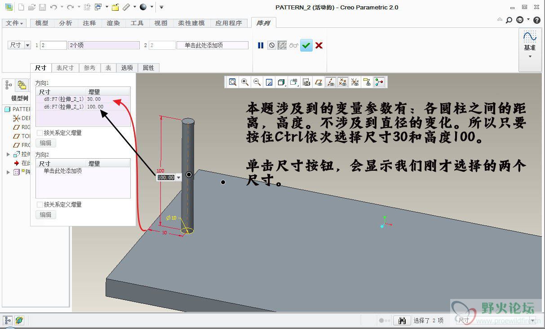Click the Refit view icon

tap(233, 82)
